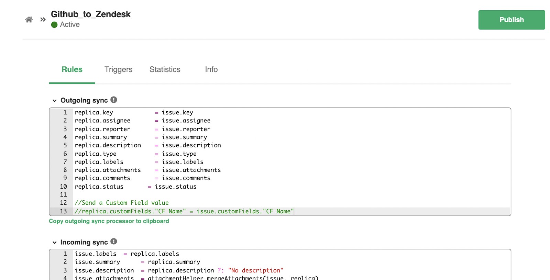
Task: Open the Incoming sync info icon
Action: [114, 242]
